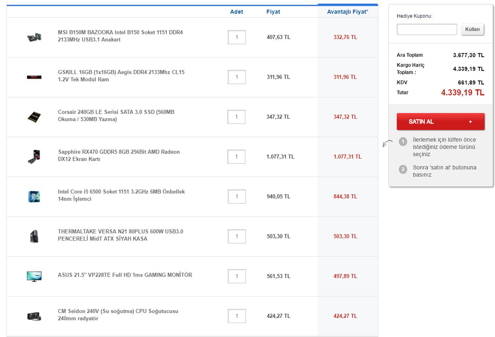Click the Thermaltake Versa N21 case thumbnail
495x337 pixels.
click(x=34, y=236)
